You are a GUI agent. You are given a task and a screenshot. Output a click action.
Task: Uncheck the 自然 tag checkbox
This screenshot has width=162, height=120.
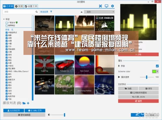click(6, 77)
